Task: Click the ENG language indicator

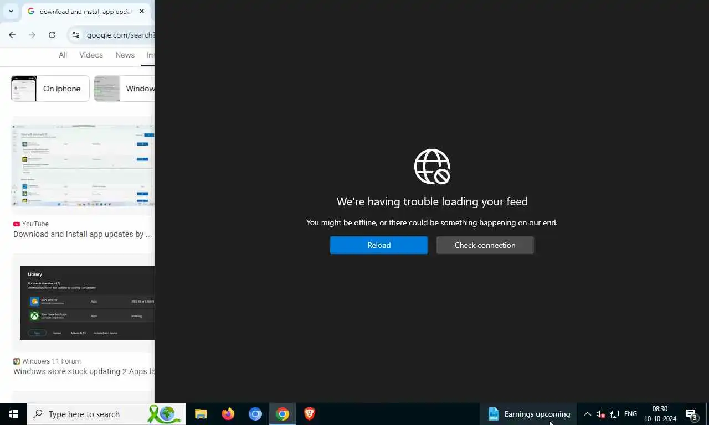Action: click(x=630, y=414)
